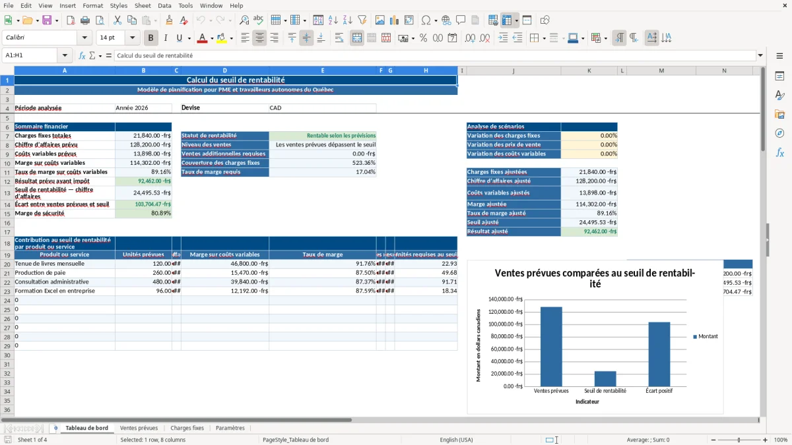Expand the Name Box dropdown
Viewport: 792px width, 445px height.
tap(65, 56)
